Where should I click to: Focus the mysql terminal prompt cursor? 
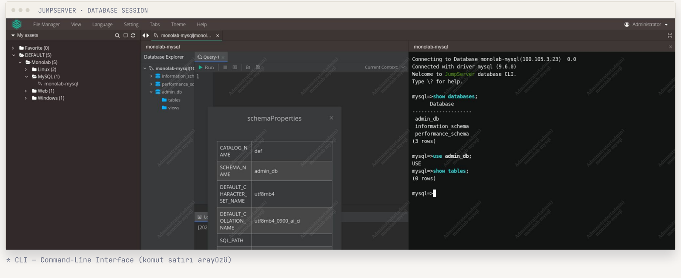tap(434, 193)
